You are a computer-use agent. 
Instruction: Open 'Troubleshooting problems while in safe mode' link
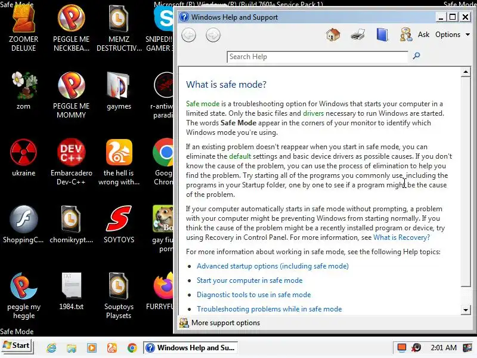pos(270,309)
